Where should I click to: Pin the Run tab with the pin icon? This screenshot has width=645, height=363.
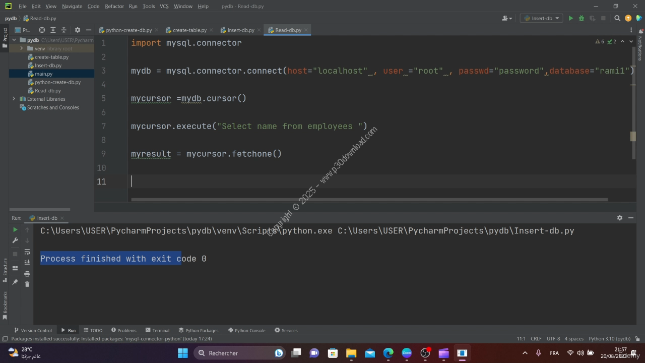click(15, 282)
